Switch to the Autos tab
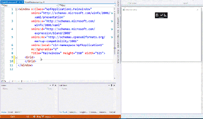 pos(4,112)
